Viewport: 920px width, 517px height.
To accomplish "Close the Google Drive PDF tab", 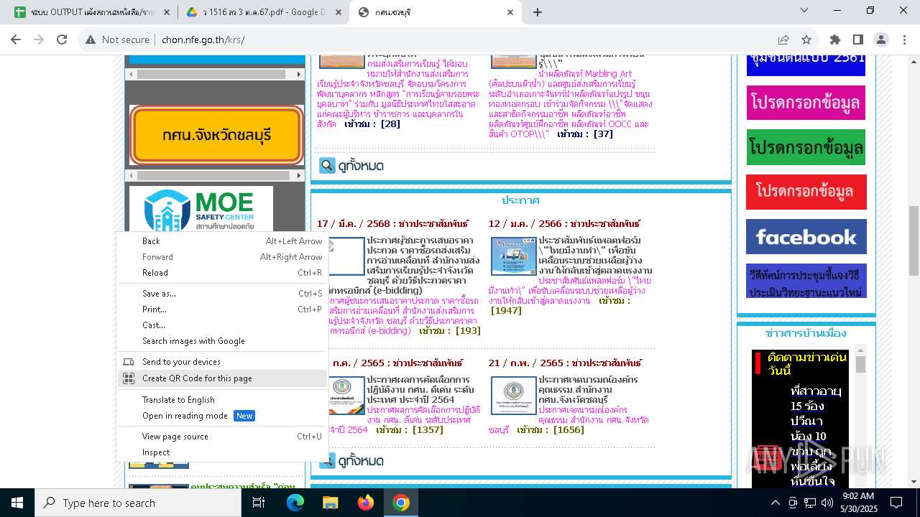I will pos(338,12).
